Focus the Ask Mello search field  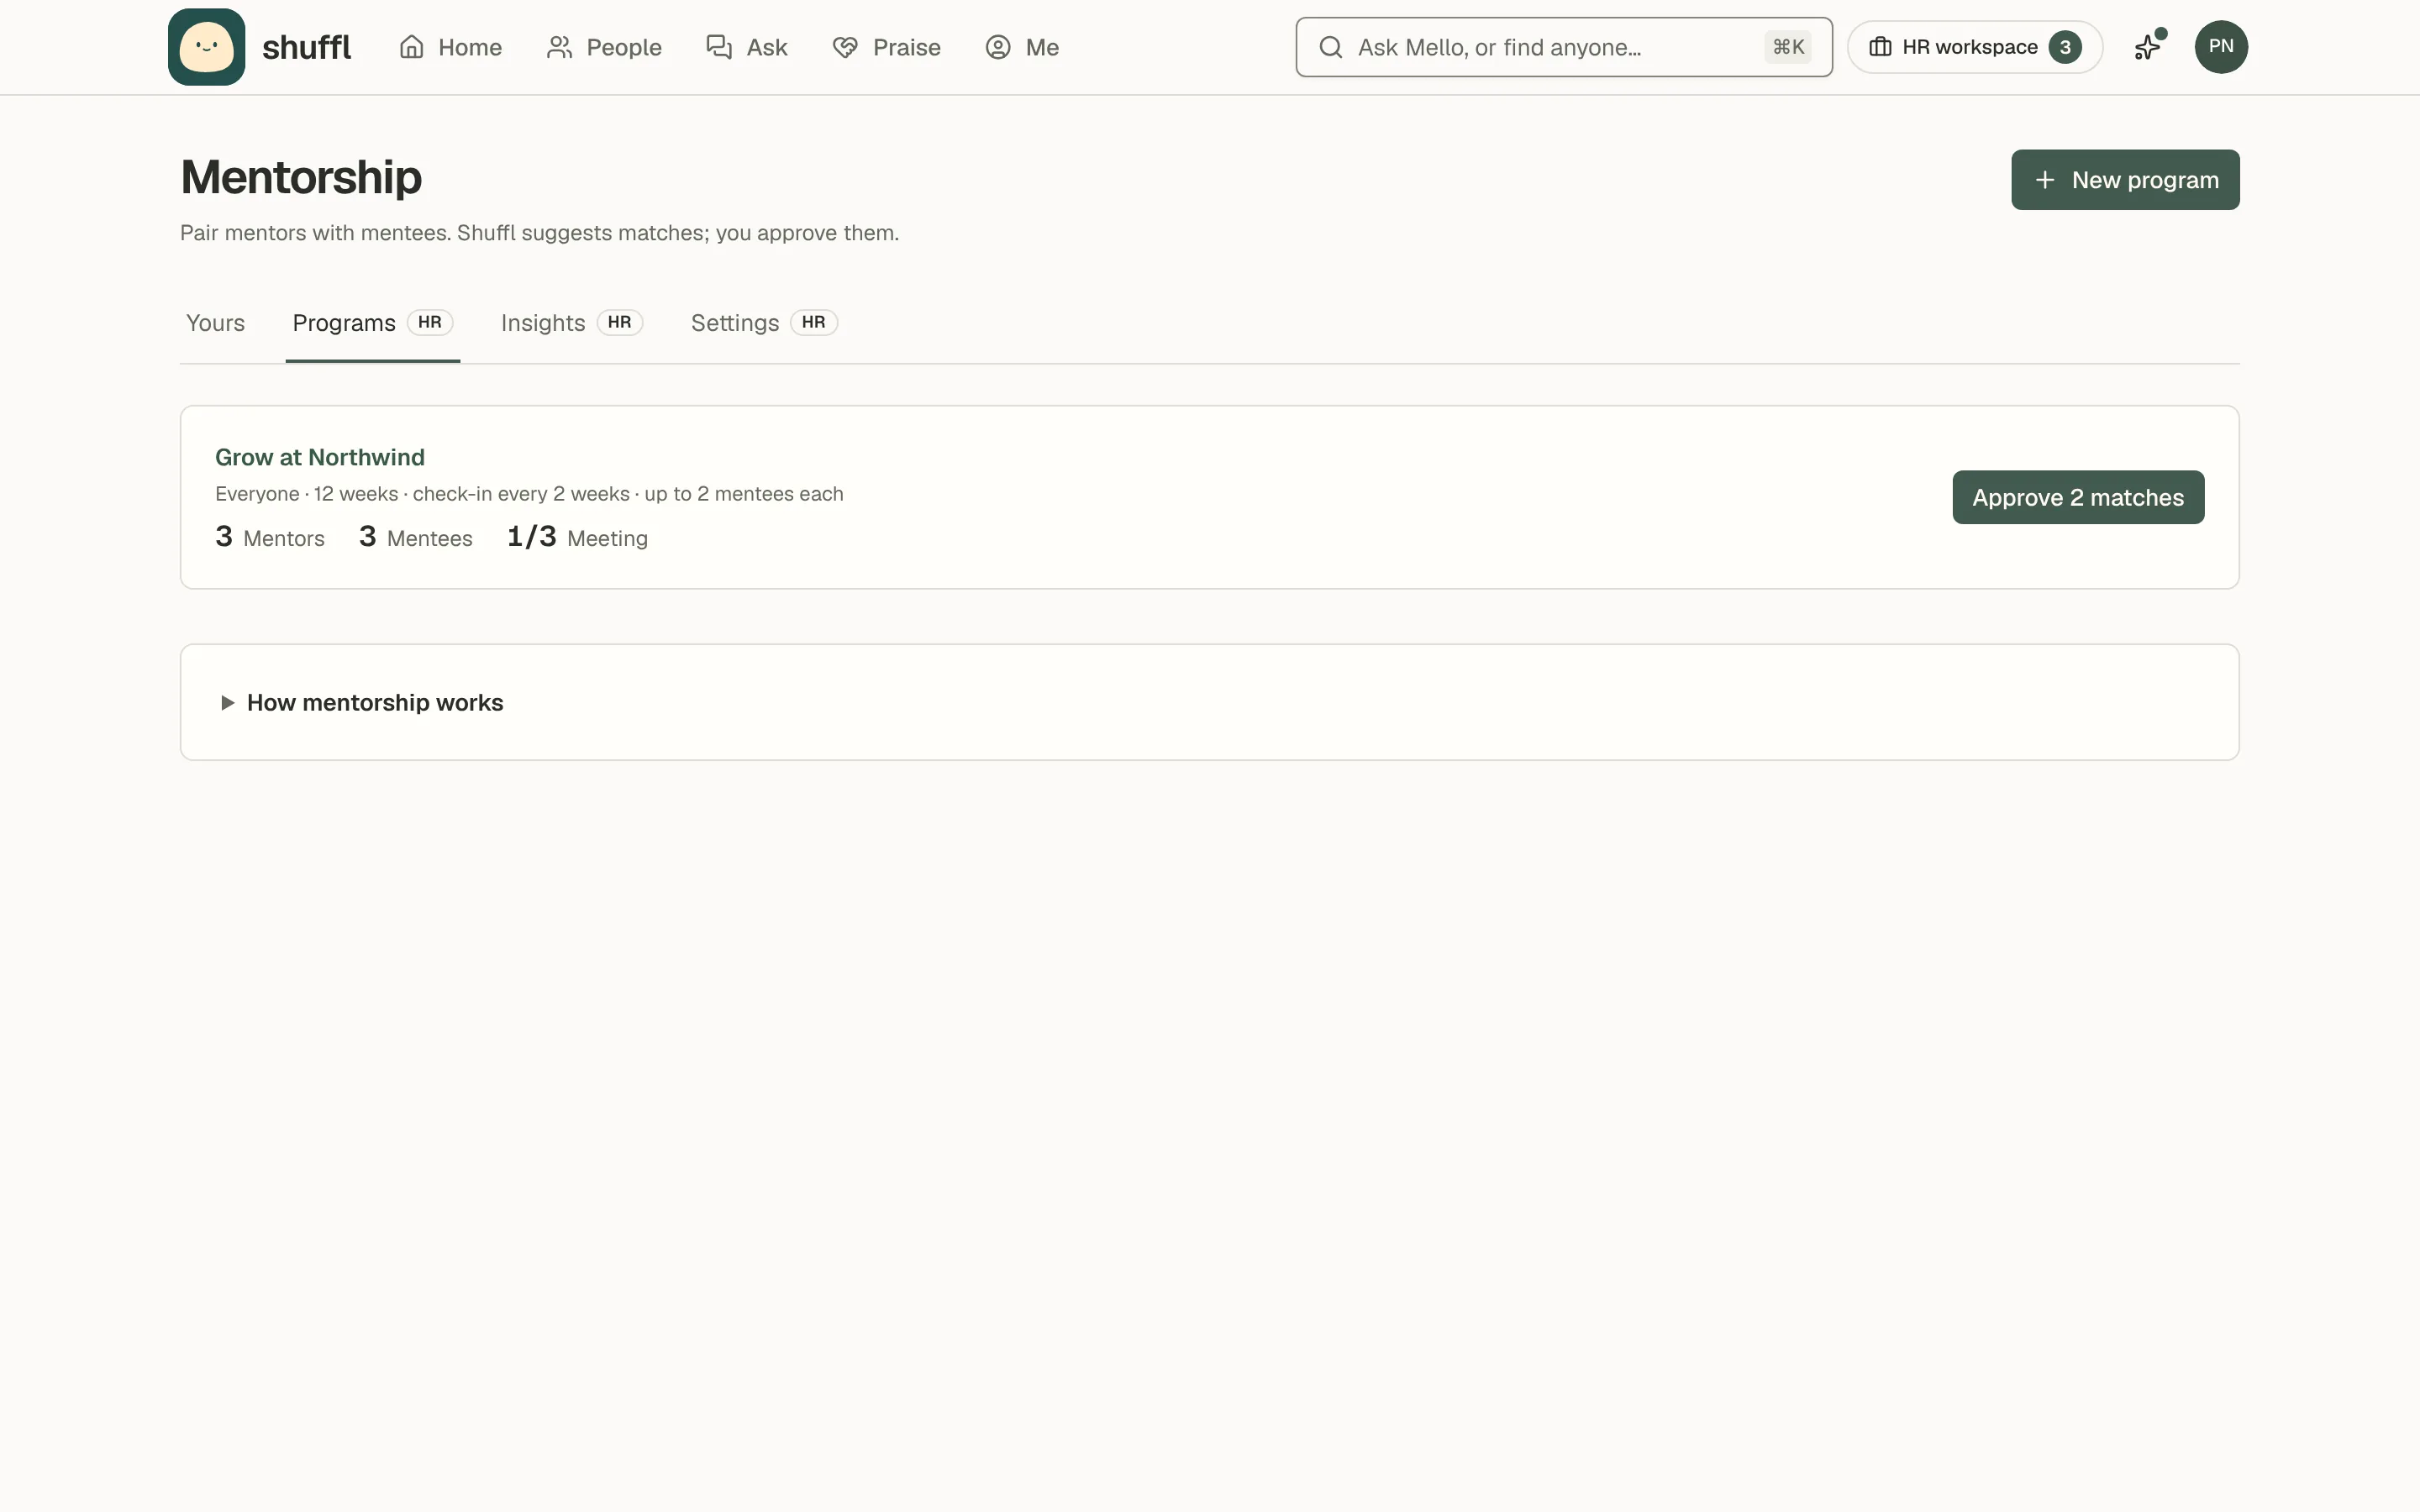coord(1563,47)
